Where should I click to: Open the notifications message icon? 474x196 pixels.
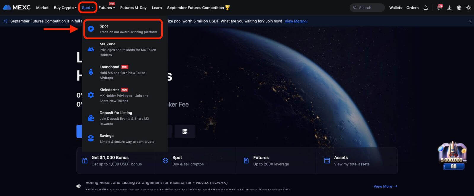pyautogui.click(x=440, y=7)
